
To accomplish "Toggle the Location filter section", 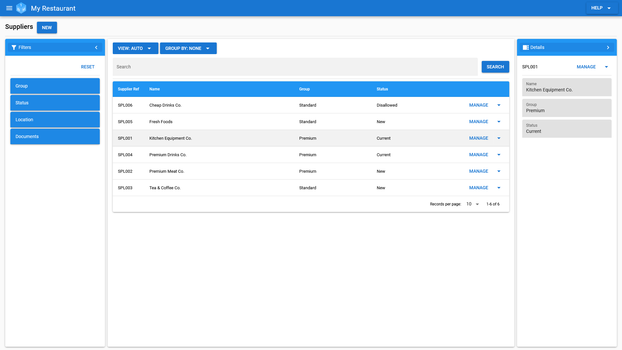I will click(x=55, y=120).
